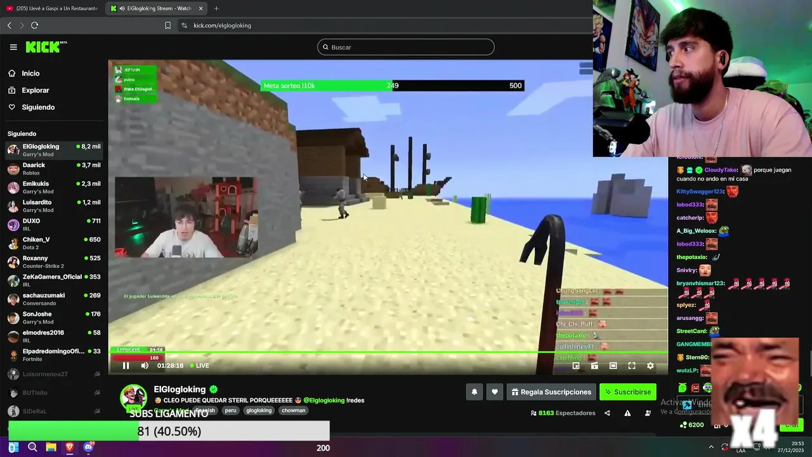Jump to LIVE in the player
The width and height of the screenshot is (812, 457).
point(199,366)
